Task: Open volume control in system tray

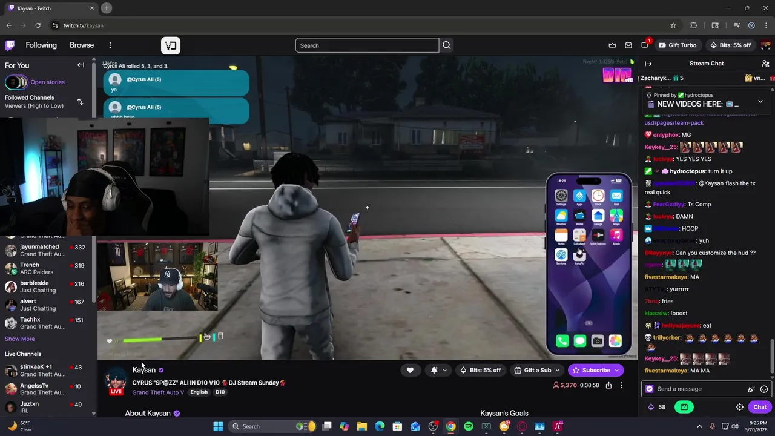Action: tap(734, 426)
